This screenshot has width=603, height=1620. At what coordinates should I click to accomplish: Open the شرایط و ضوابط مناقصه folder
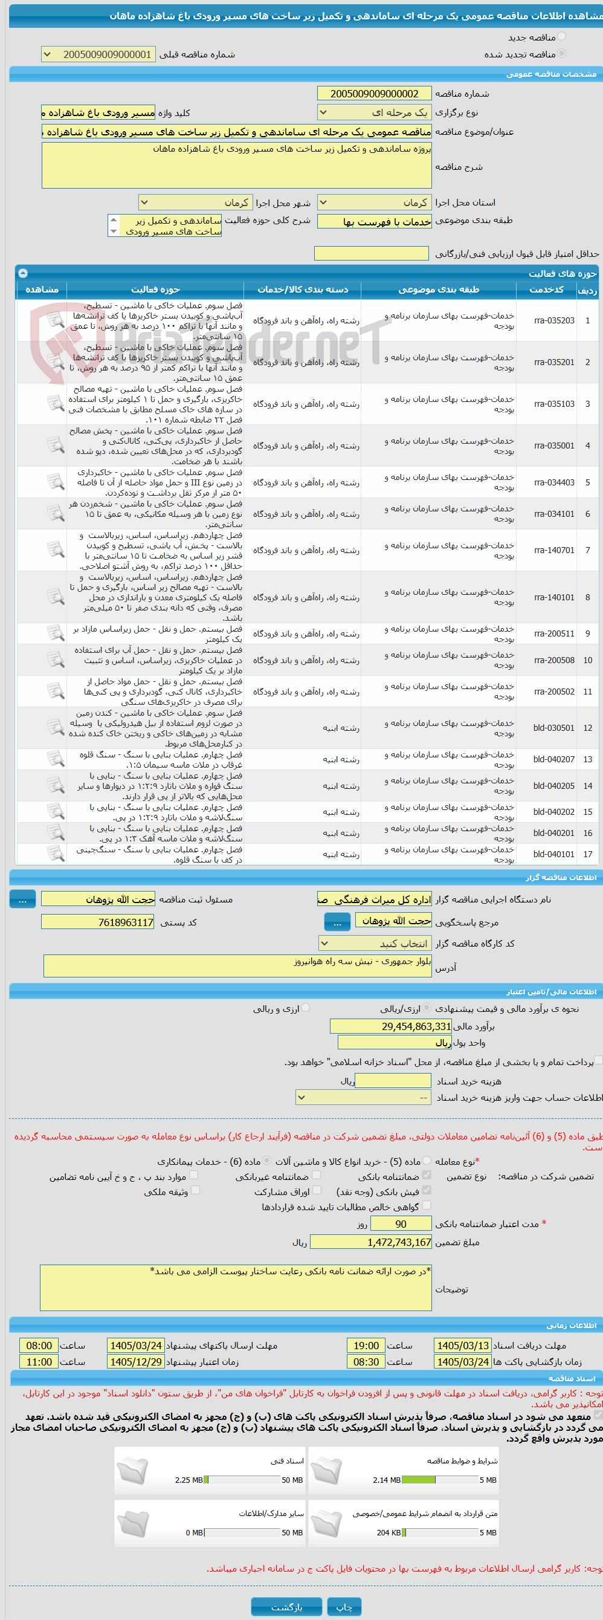click(x=326, y=1470)
